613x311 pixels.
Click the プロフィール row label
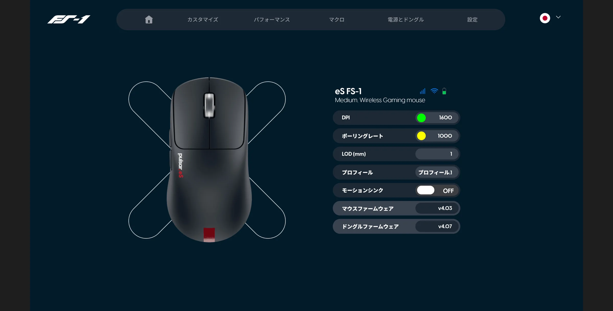coord(357,172)
